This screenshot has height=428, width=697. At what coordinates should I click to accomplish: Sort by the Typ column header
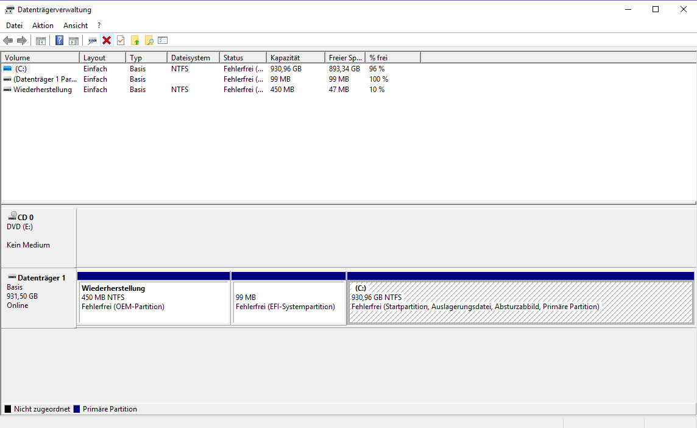(x=147, y=58)
